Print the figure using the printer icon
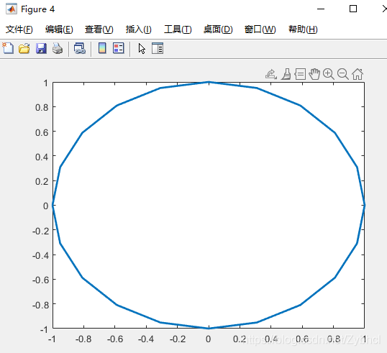The width and height of the screenshot is (387, 353). (x=58, y=48)
